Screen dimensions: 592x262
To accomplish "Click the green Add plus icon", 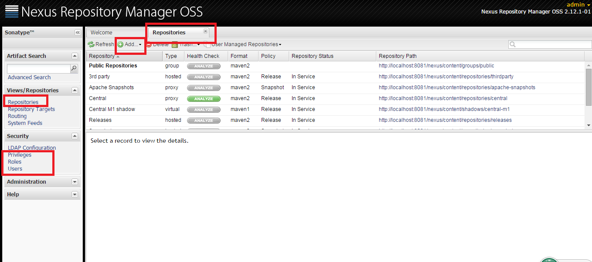I will point(120,44).
